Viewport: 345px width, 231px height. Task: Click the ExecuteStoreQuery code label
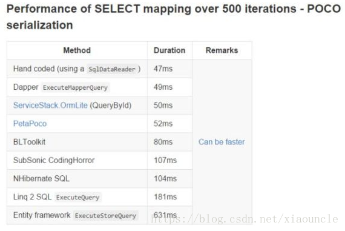click(x=105, y=216)
